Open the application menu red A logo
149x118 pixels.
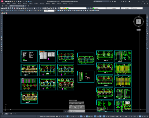coord(2,1)
